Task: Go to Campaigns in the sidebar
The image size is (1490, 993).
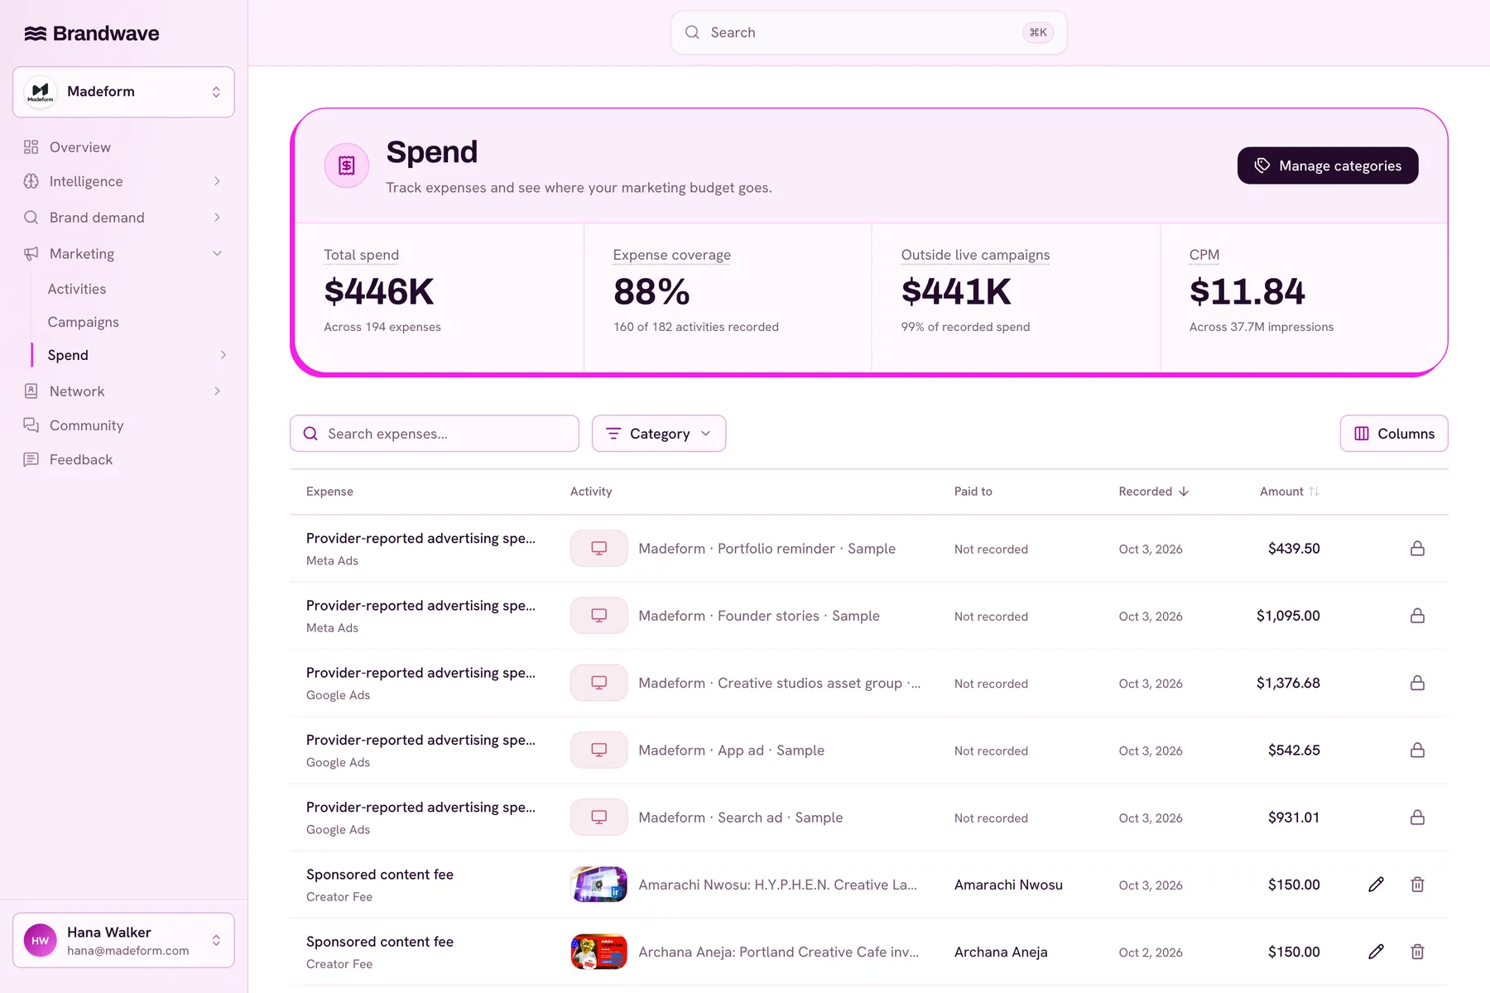Action: pos(83,322)
